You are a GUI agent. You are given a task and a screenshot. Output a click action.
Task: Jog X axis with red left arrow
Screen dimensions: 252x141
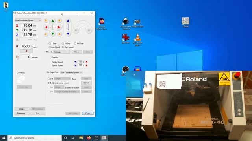(46, 27)
